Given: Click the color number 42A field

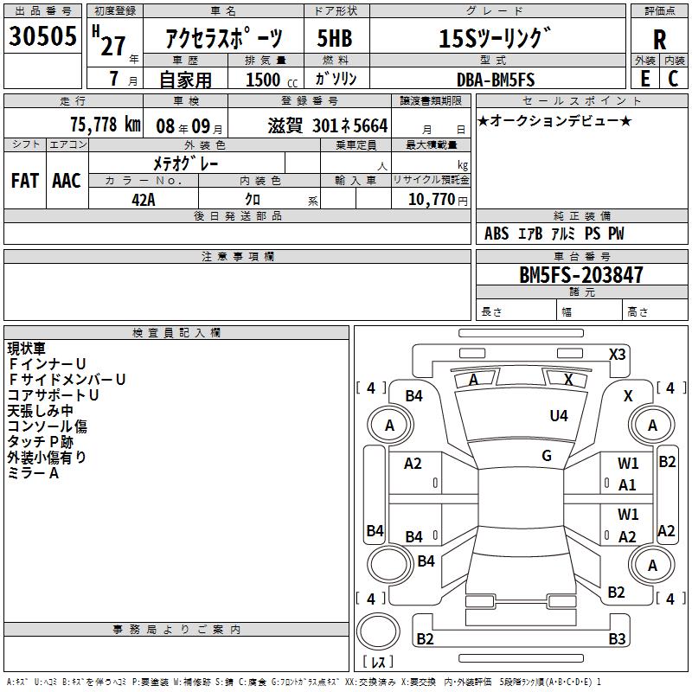Looking at the screenshot, I should pyautogui.click(x=144, y=199).
